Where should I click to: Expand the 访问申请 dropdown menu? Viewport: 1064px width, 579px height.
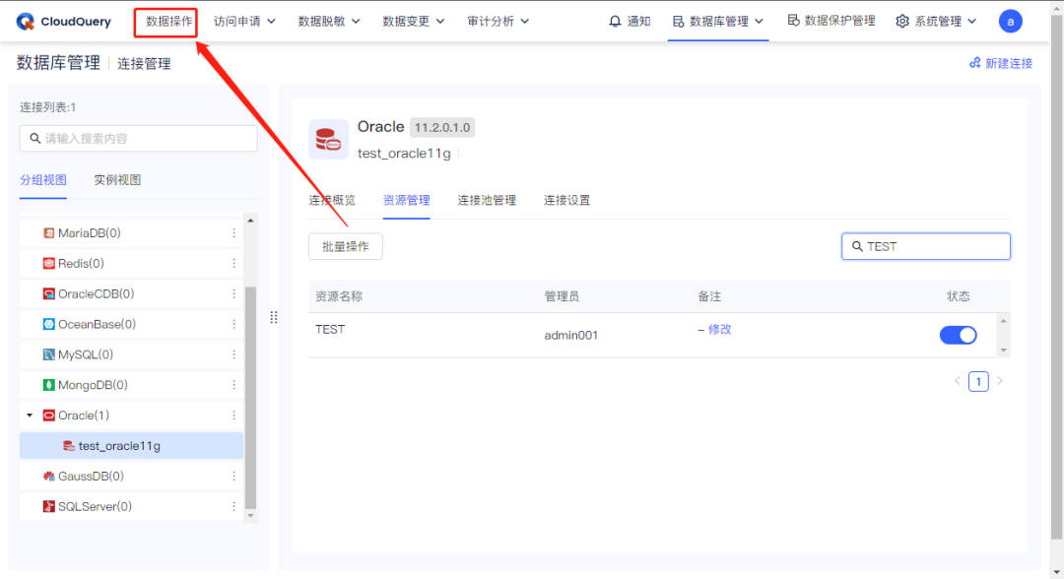(x=244, y=21)
